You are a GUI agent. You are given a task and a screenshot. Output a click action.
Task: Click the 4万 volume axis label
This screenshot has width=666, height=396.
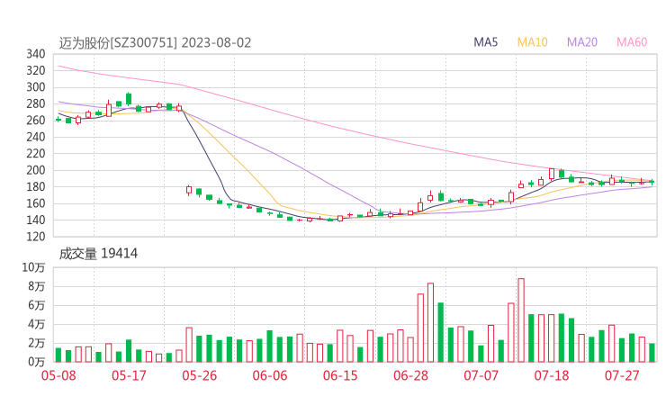pyautogui.click(x=37, y=324)
